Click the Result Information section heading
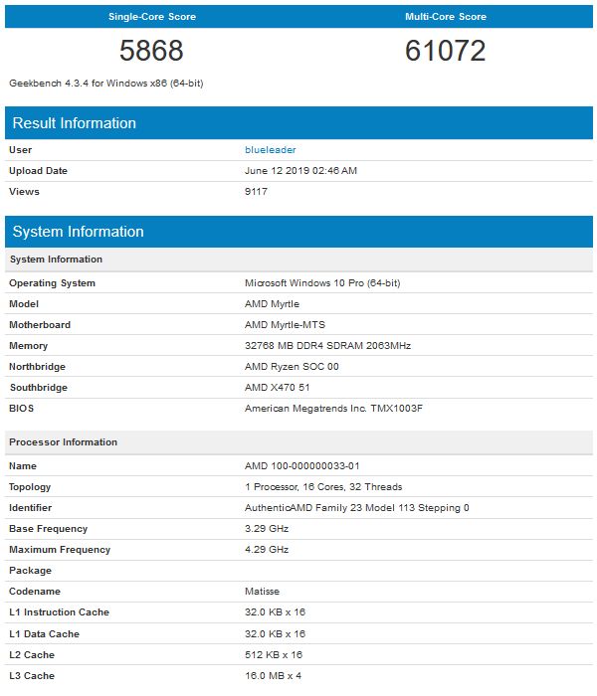The height and width of the screenshot is (696, 597). (75, 123)
